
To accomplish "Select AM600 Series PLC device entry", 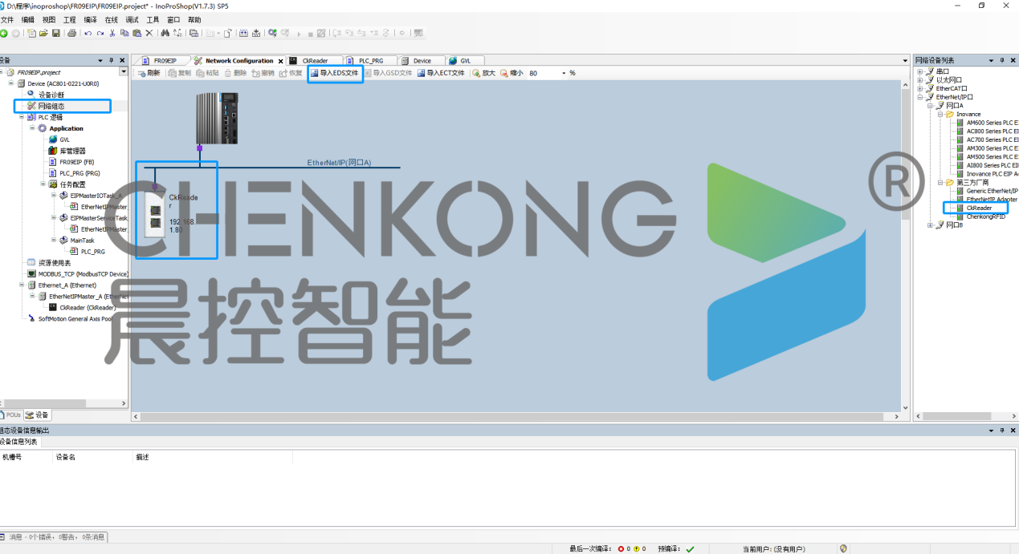I will pyautogui.click(x=992, y=123).
